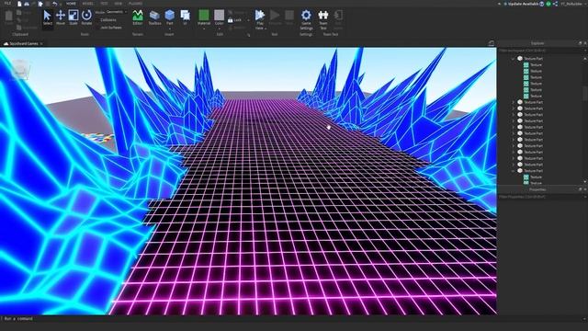
Task: Switch to the VIEW ribbon tab
Action: pos(119,4)
